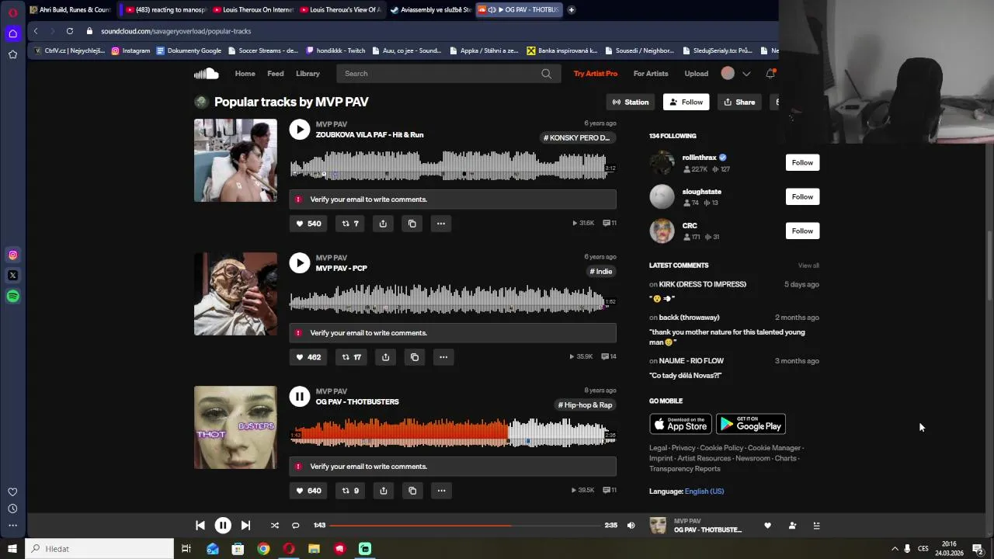The image size is (994, 559).
Task: Copy link of the THOTBUSTERS track
Action: (412, 491)
